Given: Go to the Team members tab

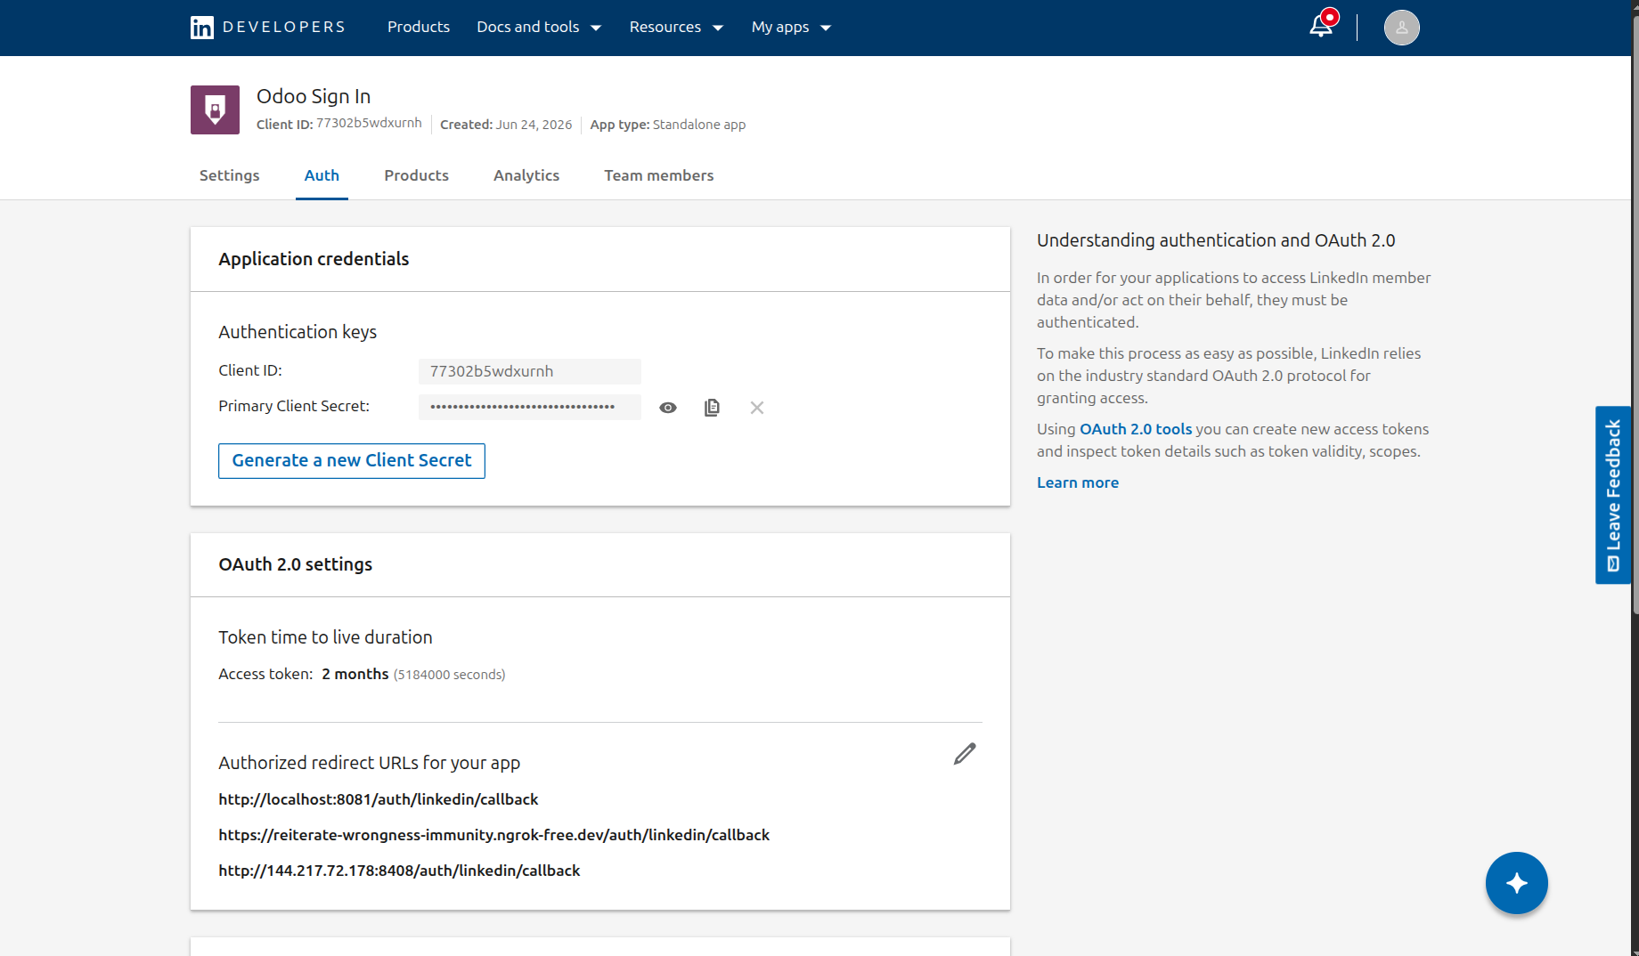Looking at the screenshot, I should click(659, 175).
